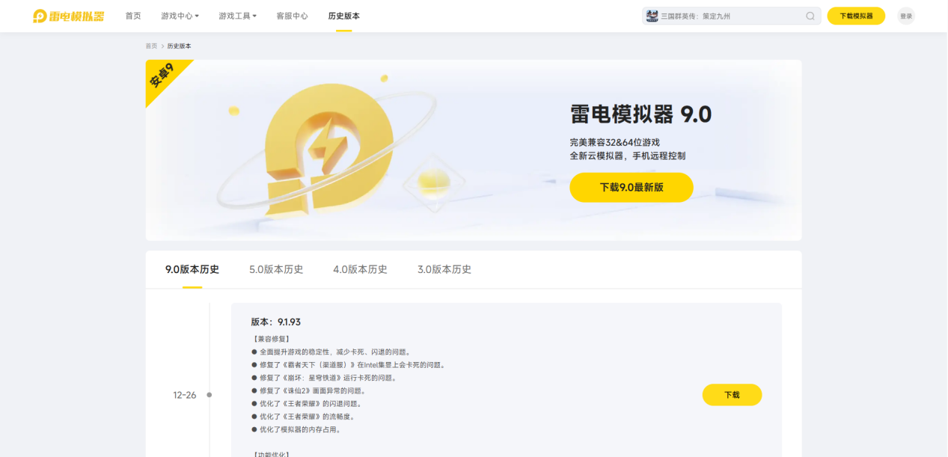Switch to the 3.0版本历史 tab
948x457 pixels.
click(x=444, y=269)
